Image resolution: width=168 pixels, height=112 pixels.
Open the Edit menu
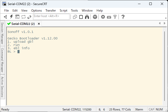[x=15, y=11]
